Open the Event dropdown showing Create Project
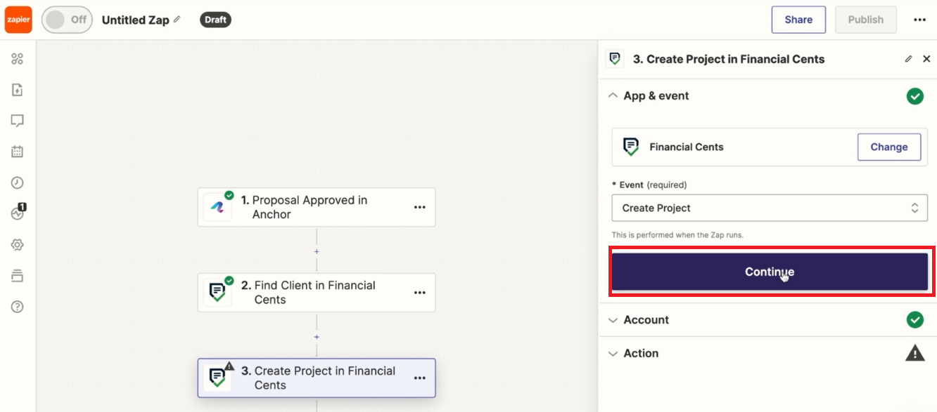Screen dimensions: 937x412 click(770, 208)
